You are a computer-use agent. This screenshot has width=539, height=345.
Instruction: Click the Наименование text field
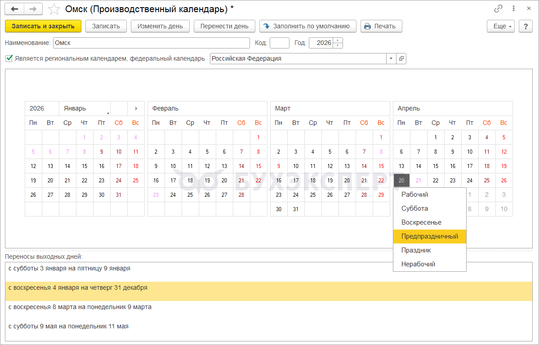151,43
